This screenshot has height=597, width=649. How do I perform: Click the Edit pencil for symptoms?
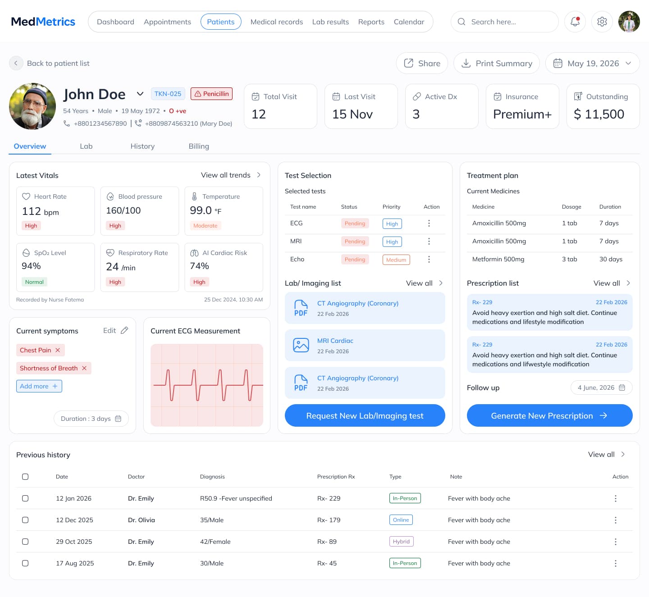pos(124,330)
